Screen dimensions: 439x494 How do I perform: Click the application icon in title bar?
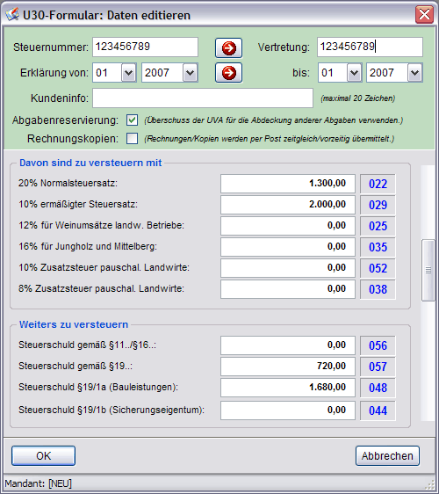(12, 15)
